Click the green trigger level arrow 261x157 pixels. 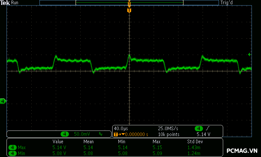coord(250,54)
